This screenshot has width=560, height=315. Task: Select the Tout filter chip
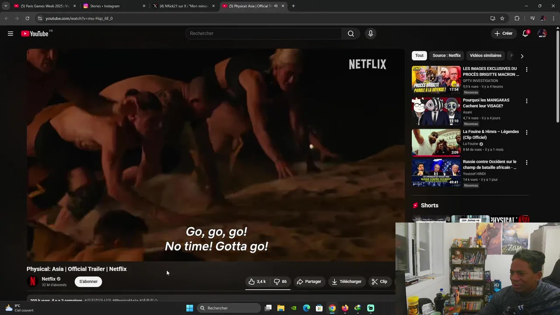click(419, 56)
